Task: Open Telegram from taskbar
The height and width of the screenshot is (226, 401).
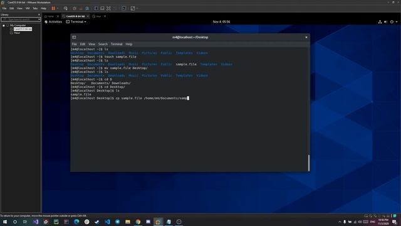Action: 117,222
